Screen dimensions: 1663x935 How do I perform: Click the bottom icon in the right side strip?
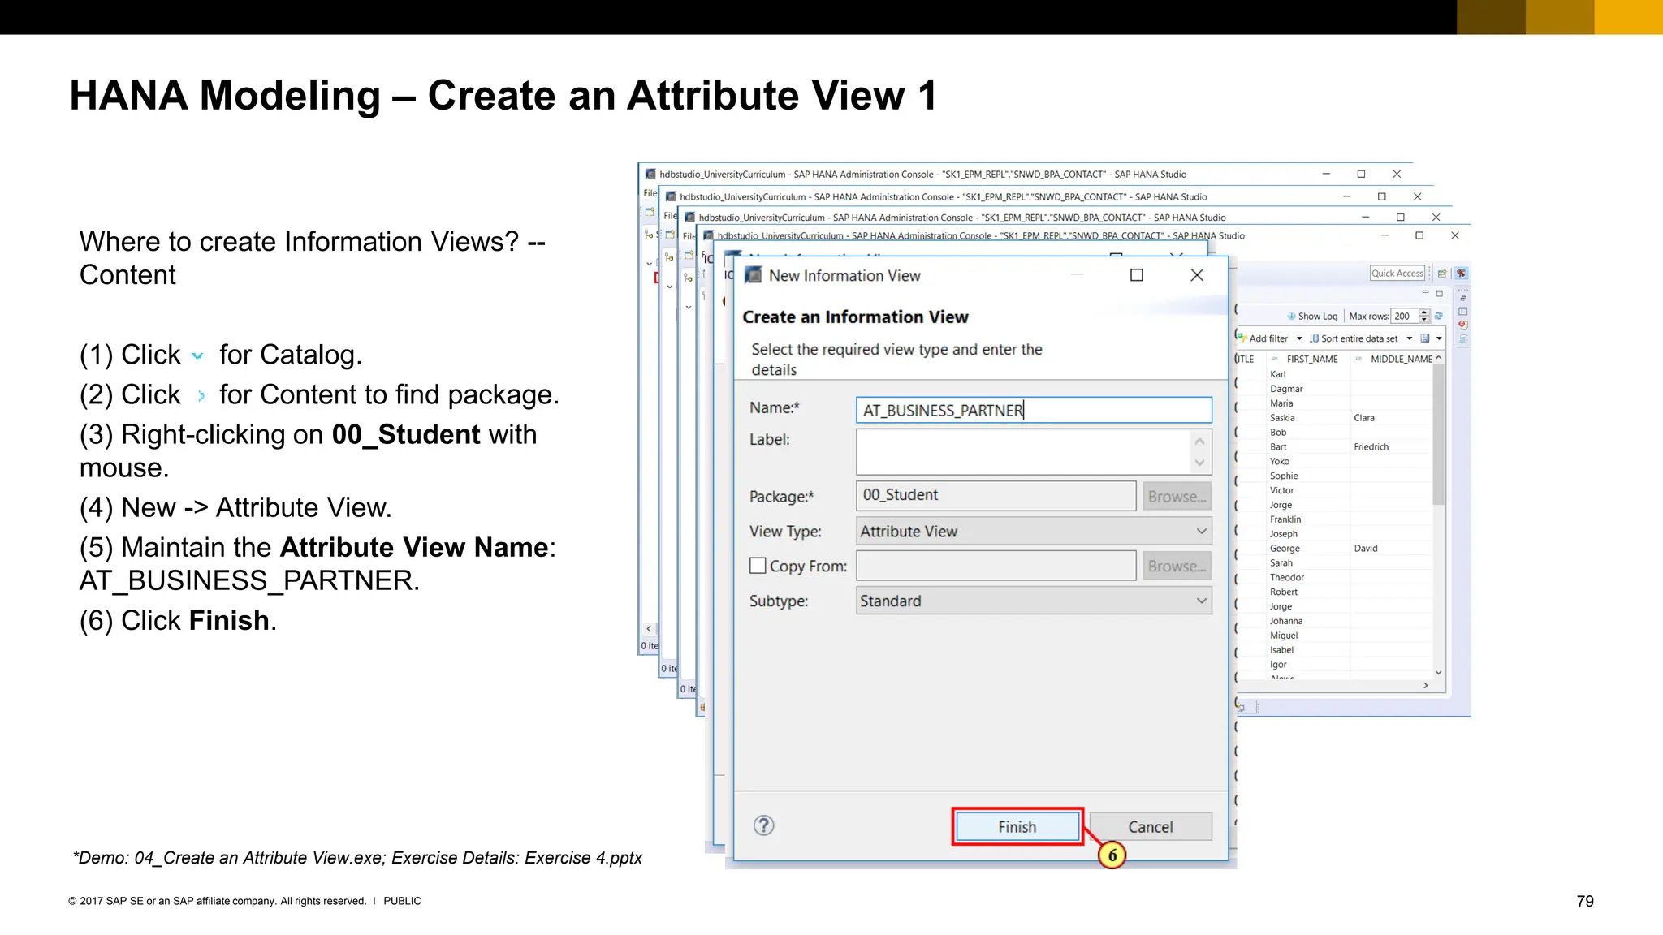coord(1462,338)
